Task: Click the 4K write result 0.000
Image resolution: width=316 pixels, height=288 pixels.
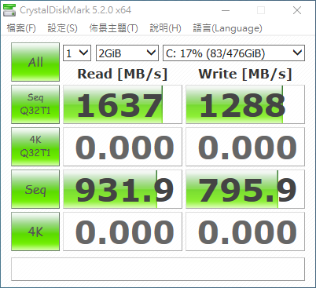Action: point(245,231)
